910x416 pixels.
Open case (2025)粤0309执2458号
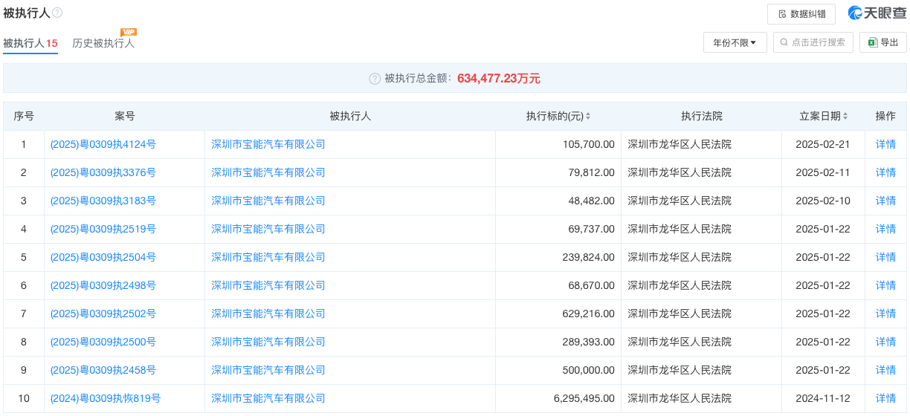[x=103, y=370]
